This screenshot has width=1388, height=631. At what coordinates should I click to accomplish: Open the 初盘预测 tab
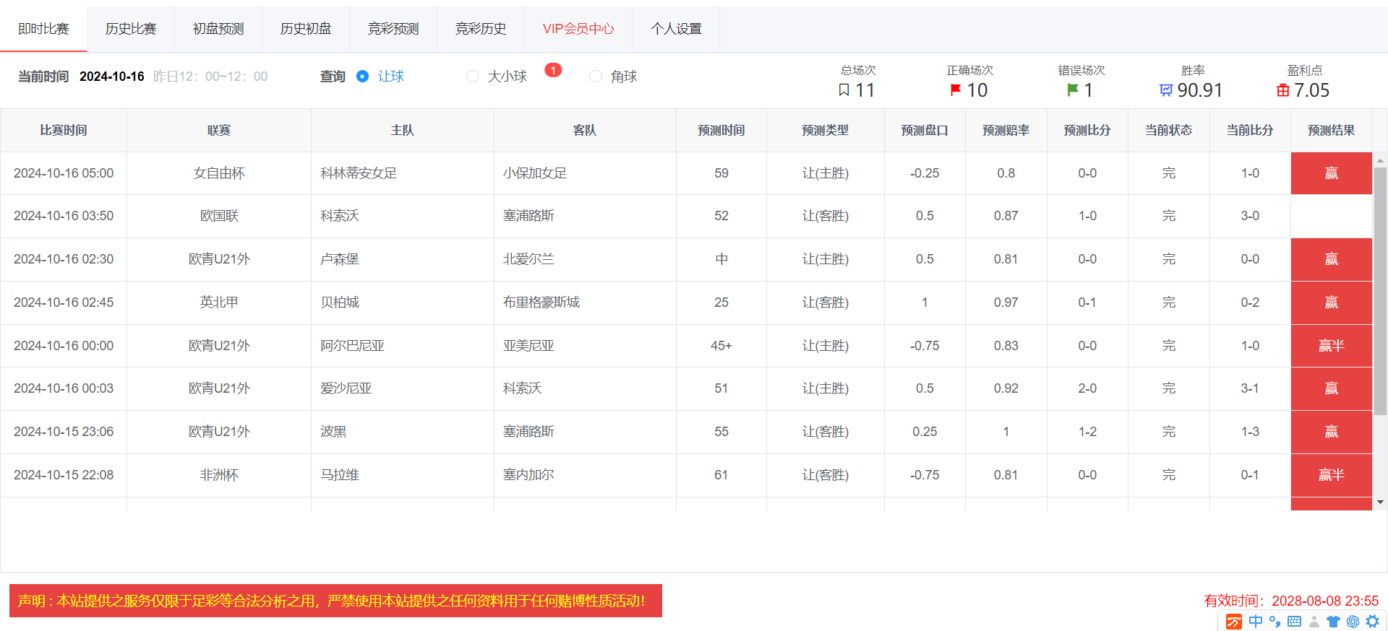tap(218, 29)
